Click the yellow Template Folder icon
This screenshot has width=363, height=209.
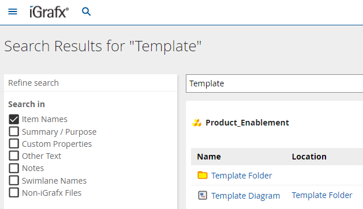(203, 175)
